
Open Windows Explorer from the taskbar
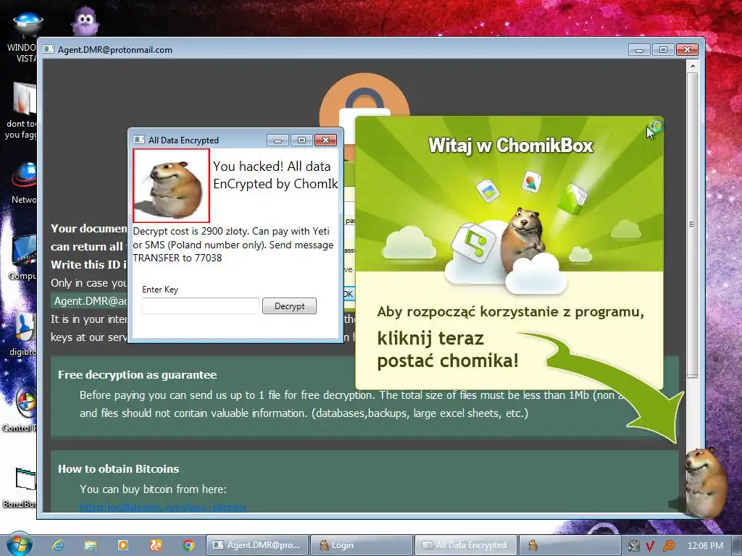click(x=91, y=545)
